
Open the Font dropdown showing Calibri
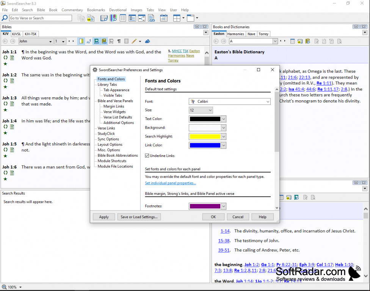[x=230, y=101]
